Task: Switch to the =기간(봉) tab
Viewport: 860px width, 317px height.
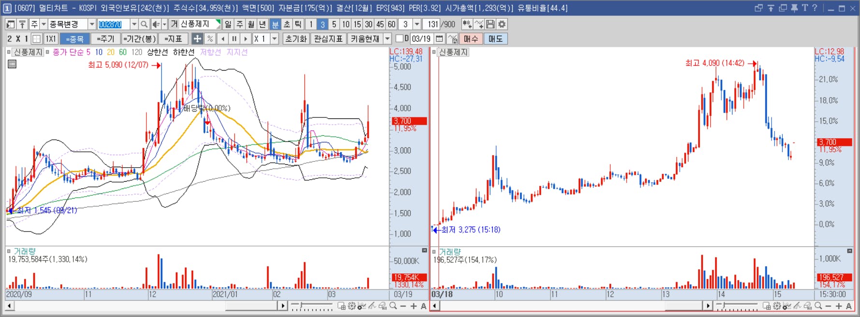Action: (140, 39)
